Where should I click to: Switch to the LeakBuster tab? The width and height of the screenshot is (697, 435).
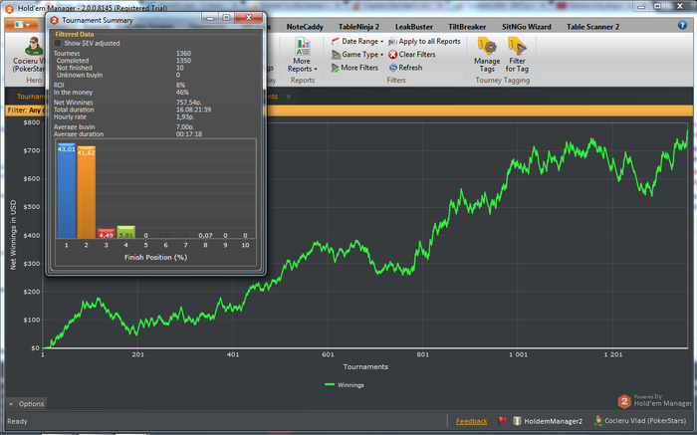click(414, 27)
